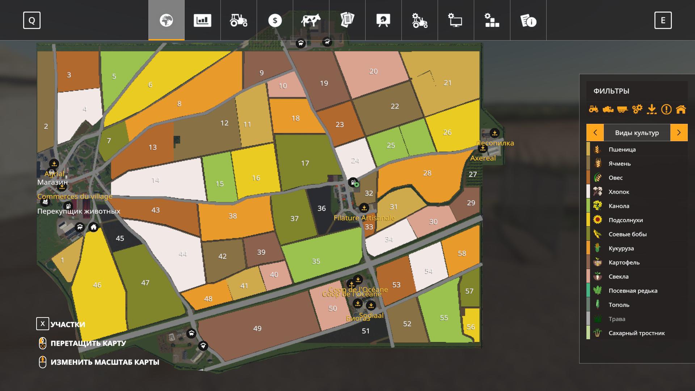
Task: Click the Кукуруза crop legend entry
Action: 621,248
